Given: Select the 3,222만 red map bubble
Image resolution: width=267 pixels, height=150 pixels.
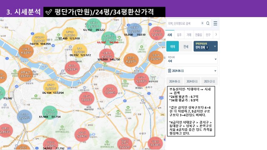Looking at the screenshot, I should [x=125, y=144].
